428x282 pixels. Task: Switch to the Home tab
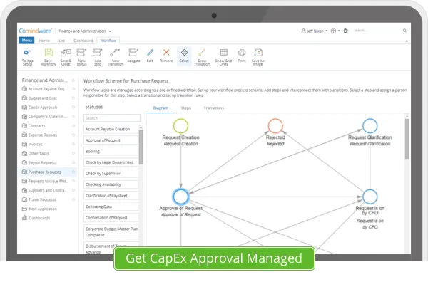44,41
